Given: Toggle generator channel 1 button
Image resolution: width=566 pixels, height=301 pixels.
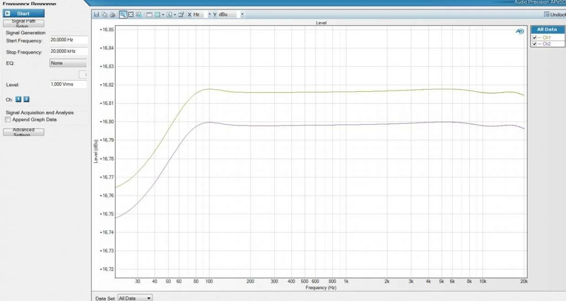Looking at the screenshot, I should [x=19, y=99].
